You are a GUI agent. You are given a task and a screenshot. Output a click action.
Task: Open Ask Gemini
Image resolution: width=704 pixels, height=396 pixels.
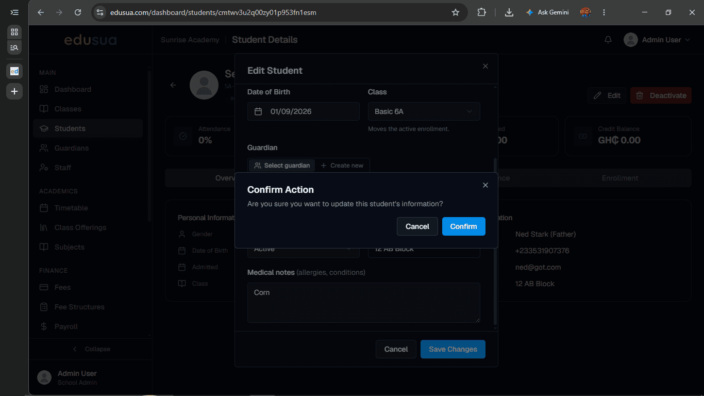(547, 12)
